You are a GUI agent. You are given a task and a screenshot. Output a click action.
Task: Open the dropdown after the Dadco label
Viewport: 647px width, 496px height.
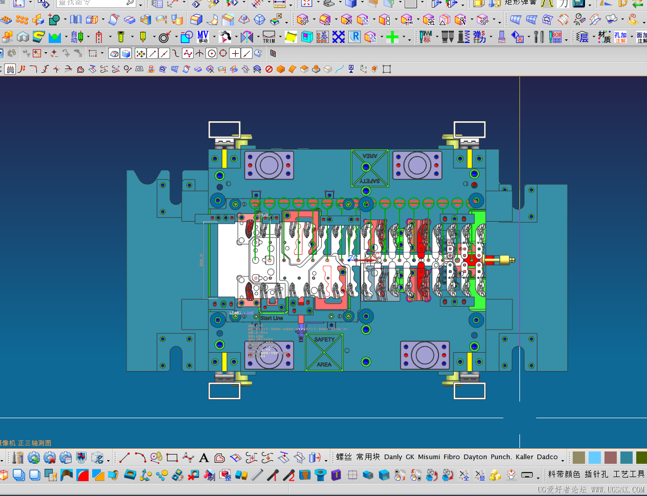pos(562,459)
